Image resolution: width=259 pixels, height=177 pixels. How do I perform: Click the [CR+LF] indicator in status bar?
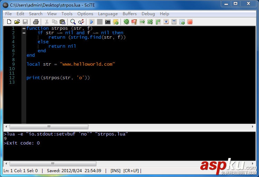click(131, 171)
